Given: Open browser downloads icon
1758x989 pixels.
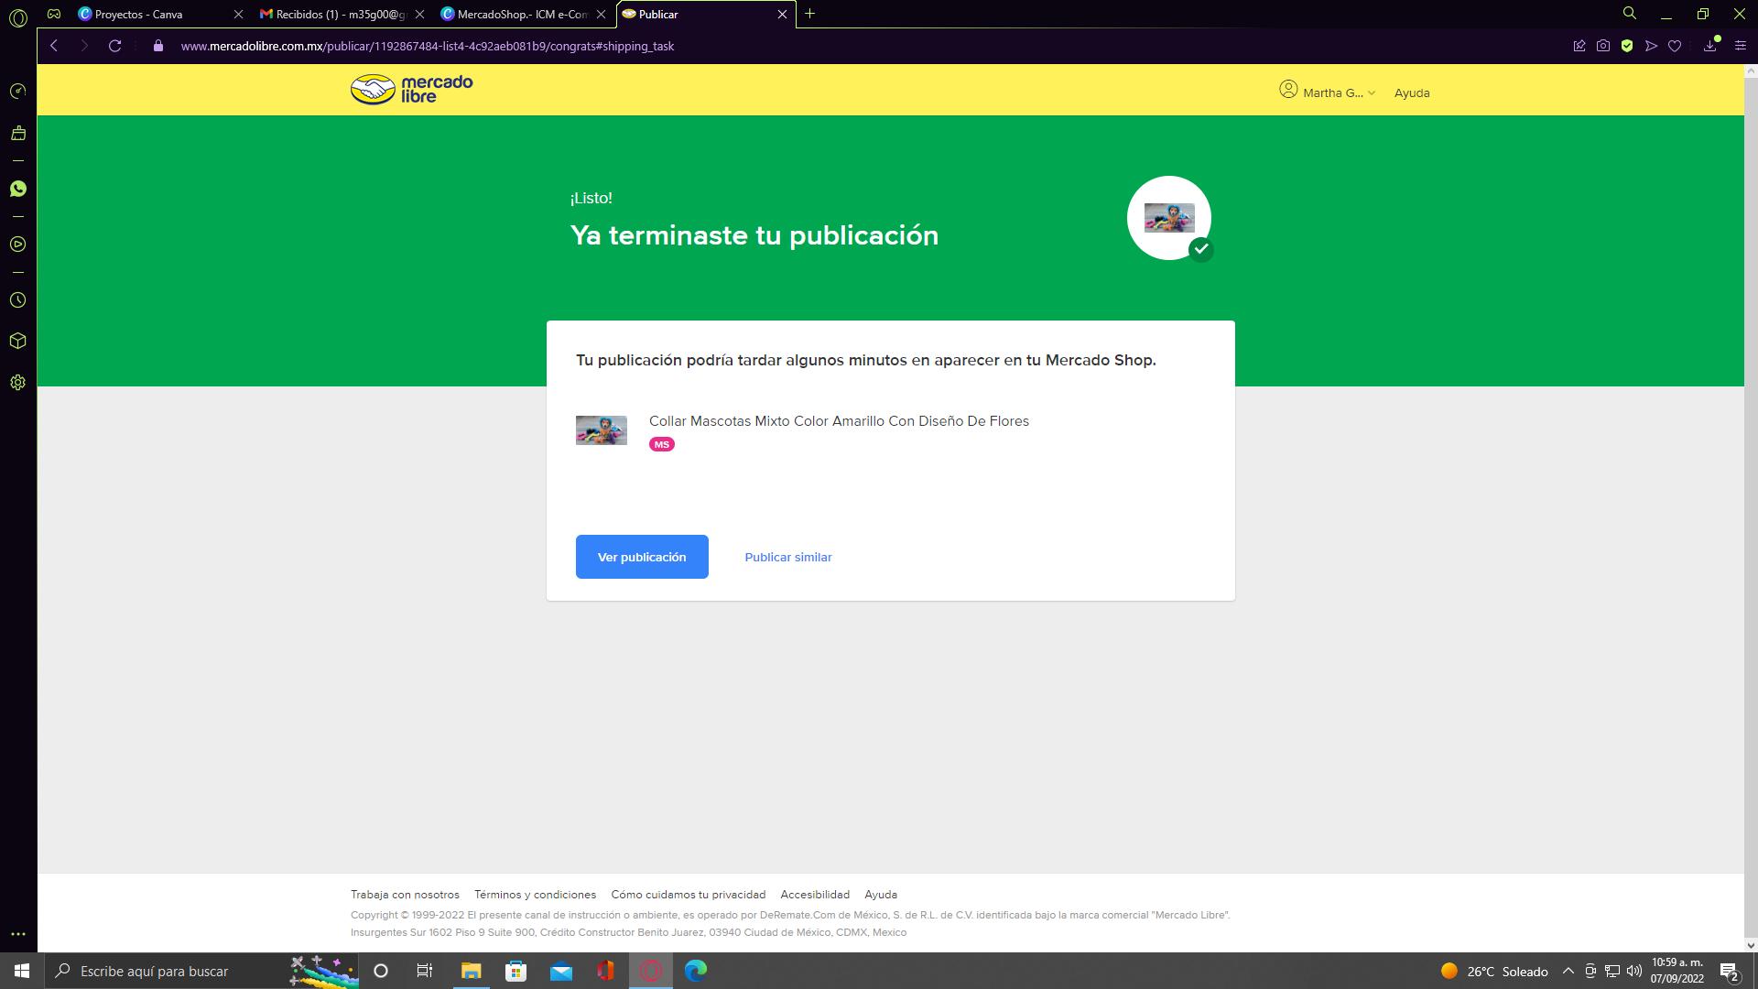Looking at the screenshot, I should click(1709, 46).
